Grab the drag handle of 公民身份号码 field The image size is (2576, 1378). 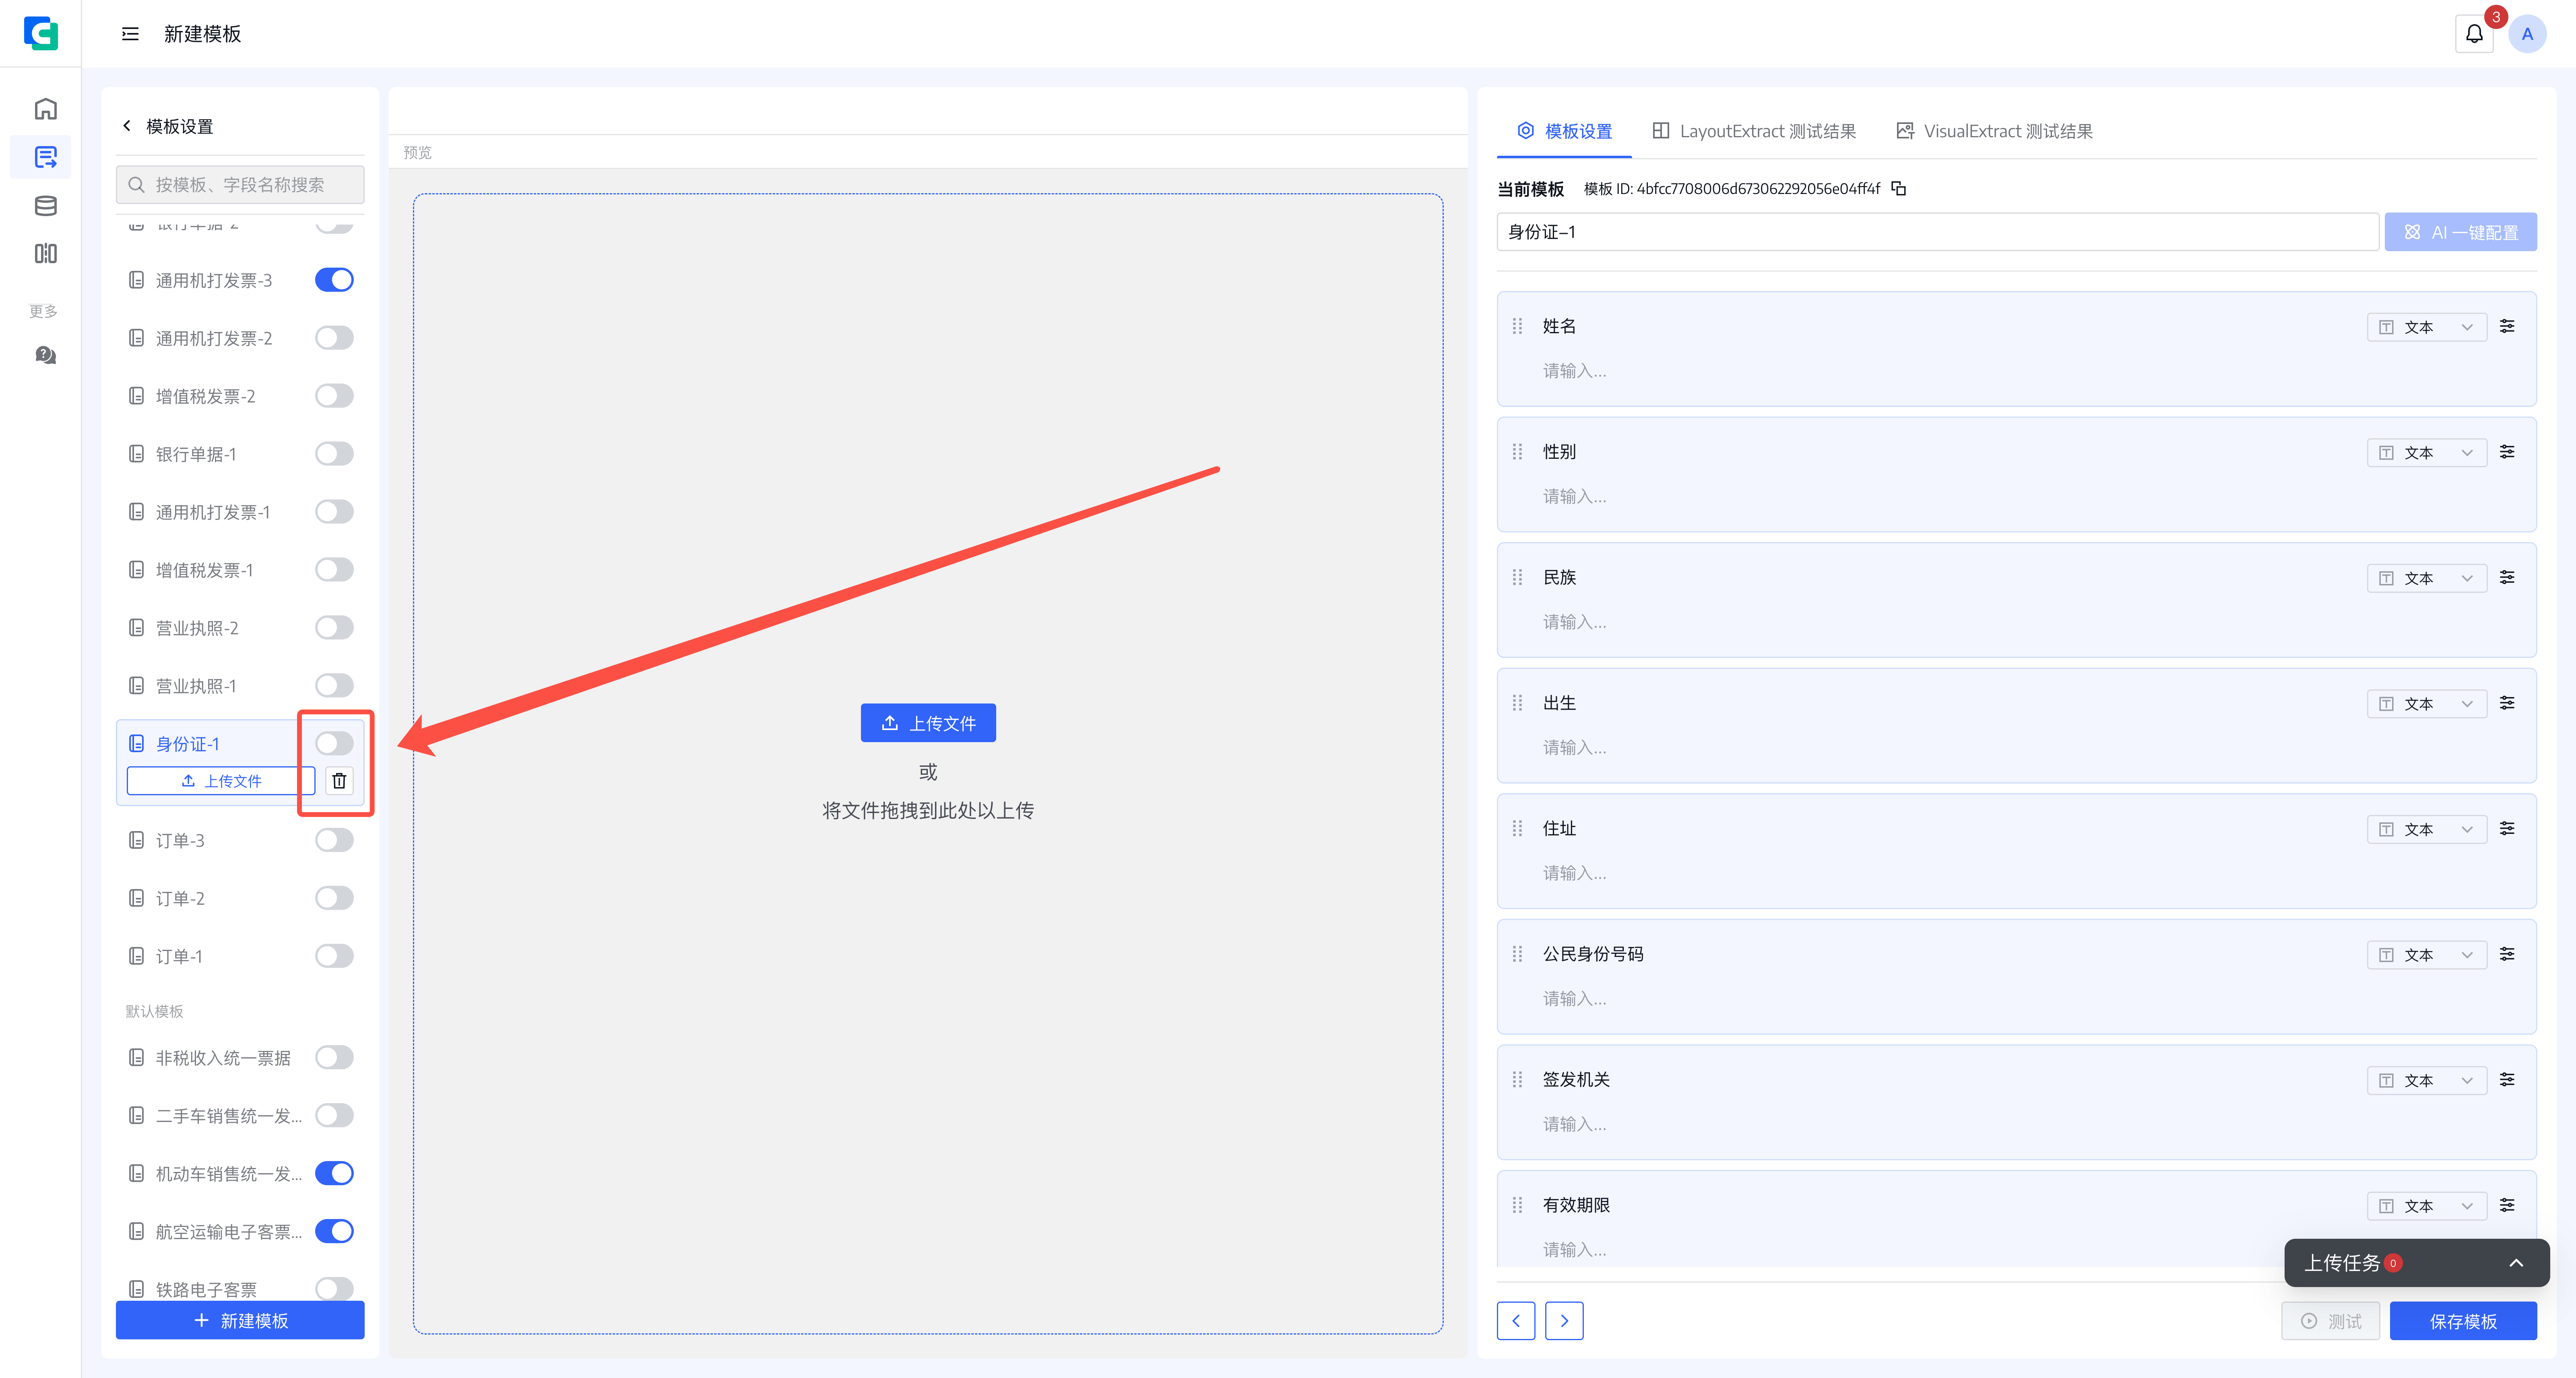(x=1517, y=954)
